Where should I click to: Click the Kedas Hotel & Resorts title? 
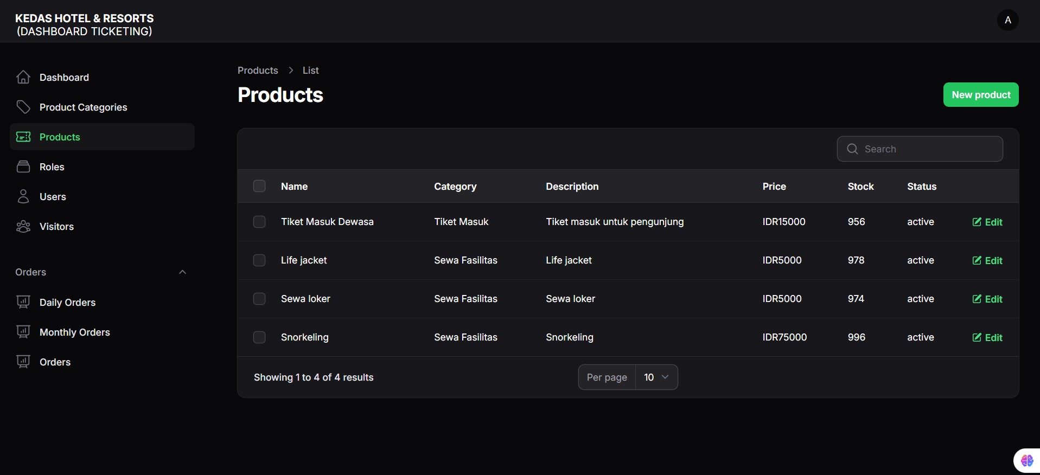(85, 18)
